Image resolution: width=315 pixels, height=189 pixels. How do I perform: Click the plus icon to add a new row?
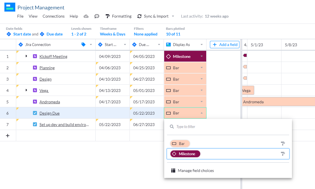coord(8,136)
